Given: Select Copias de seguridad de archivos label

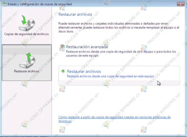Looking at the screenshot, I should click(27, 34).
